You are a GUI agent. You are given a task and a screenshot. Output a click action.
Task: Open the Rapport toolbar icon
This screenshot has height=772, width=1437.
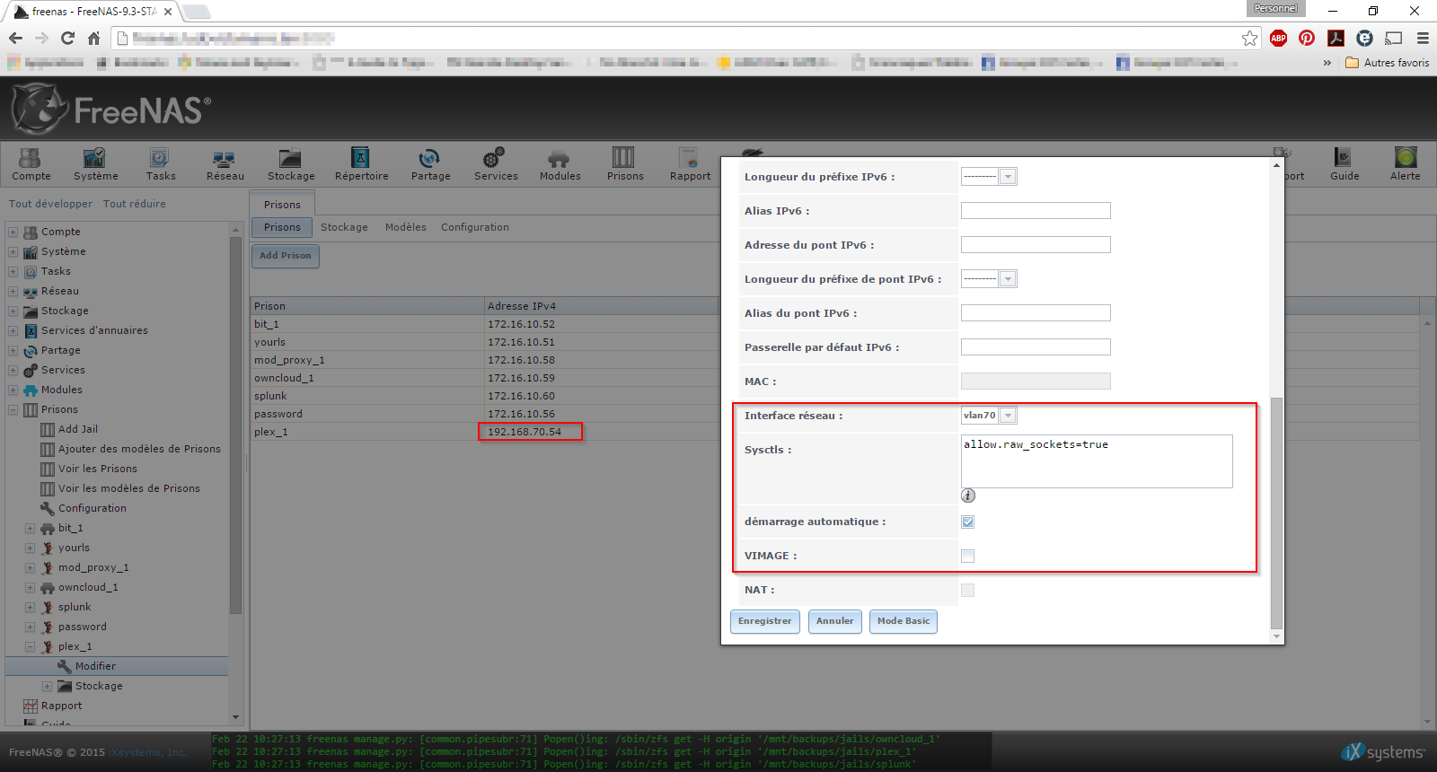pyautogui.click(x=690, y=164)
